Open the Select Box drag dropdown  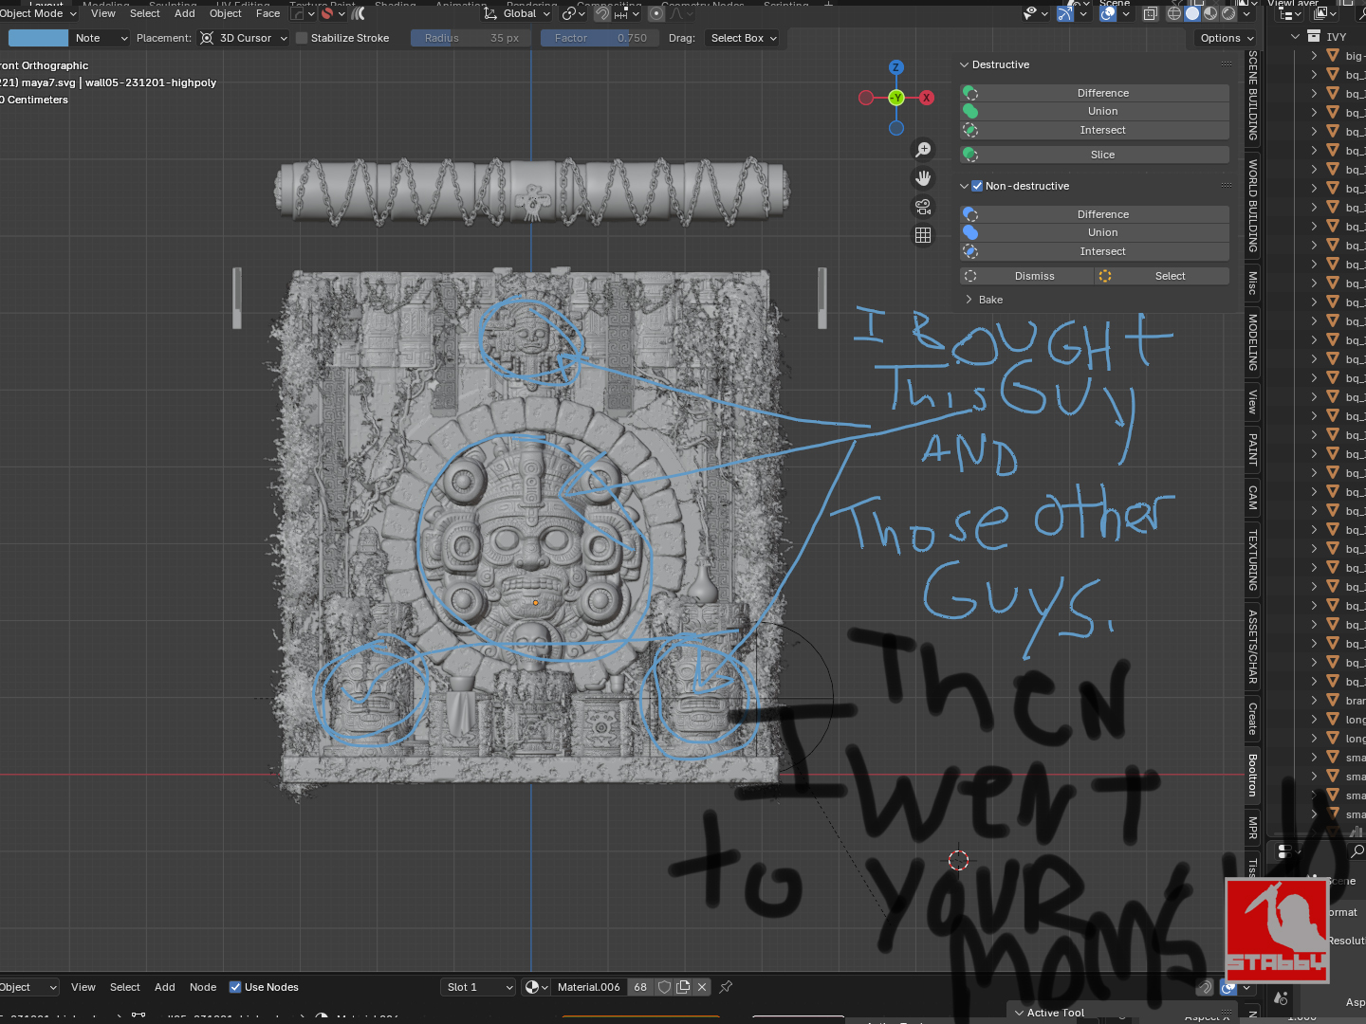743,38
